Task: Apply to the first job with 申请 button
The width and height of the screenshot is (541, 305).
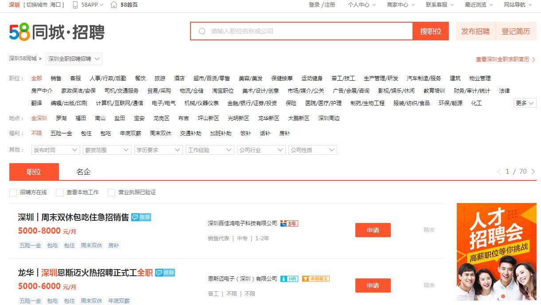Action: [x=373, y=230]
